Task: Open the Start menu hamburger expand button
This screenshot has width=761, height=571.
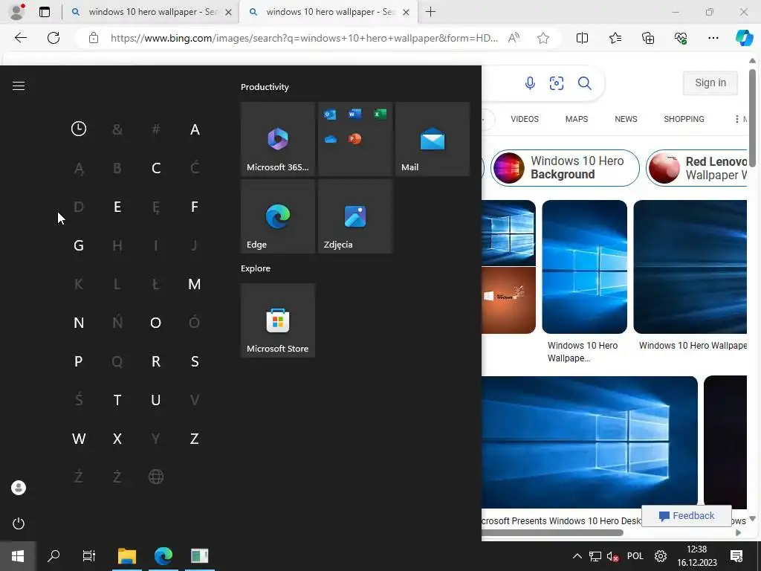Action: 19,86
